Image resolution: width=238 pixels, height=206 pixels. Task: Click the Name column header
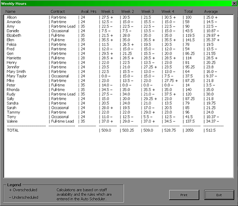10,11
